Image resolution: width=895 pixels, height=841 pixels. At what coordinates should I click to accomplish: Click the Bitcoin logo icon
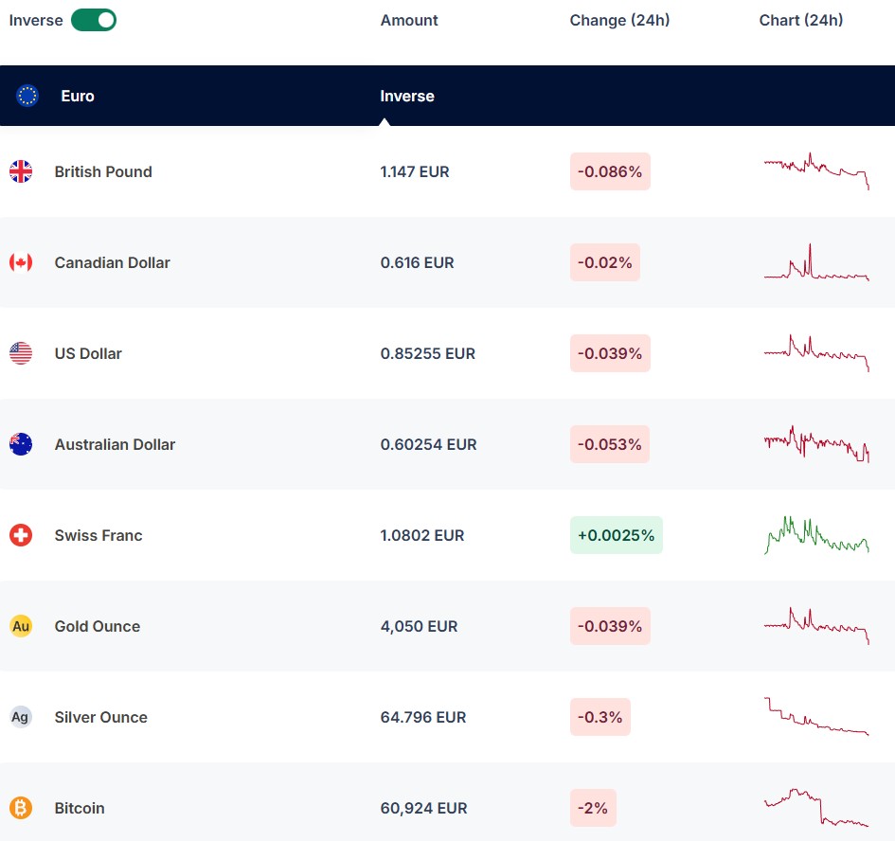coord(21,808)
